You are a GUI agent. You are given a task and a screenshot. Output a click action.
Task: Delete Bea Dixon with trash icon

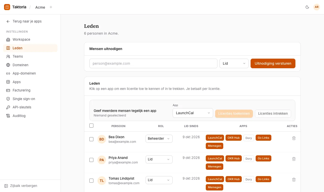294,138
